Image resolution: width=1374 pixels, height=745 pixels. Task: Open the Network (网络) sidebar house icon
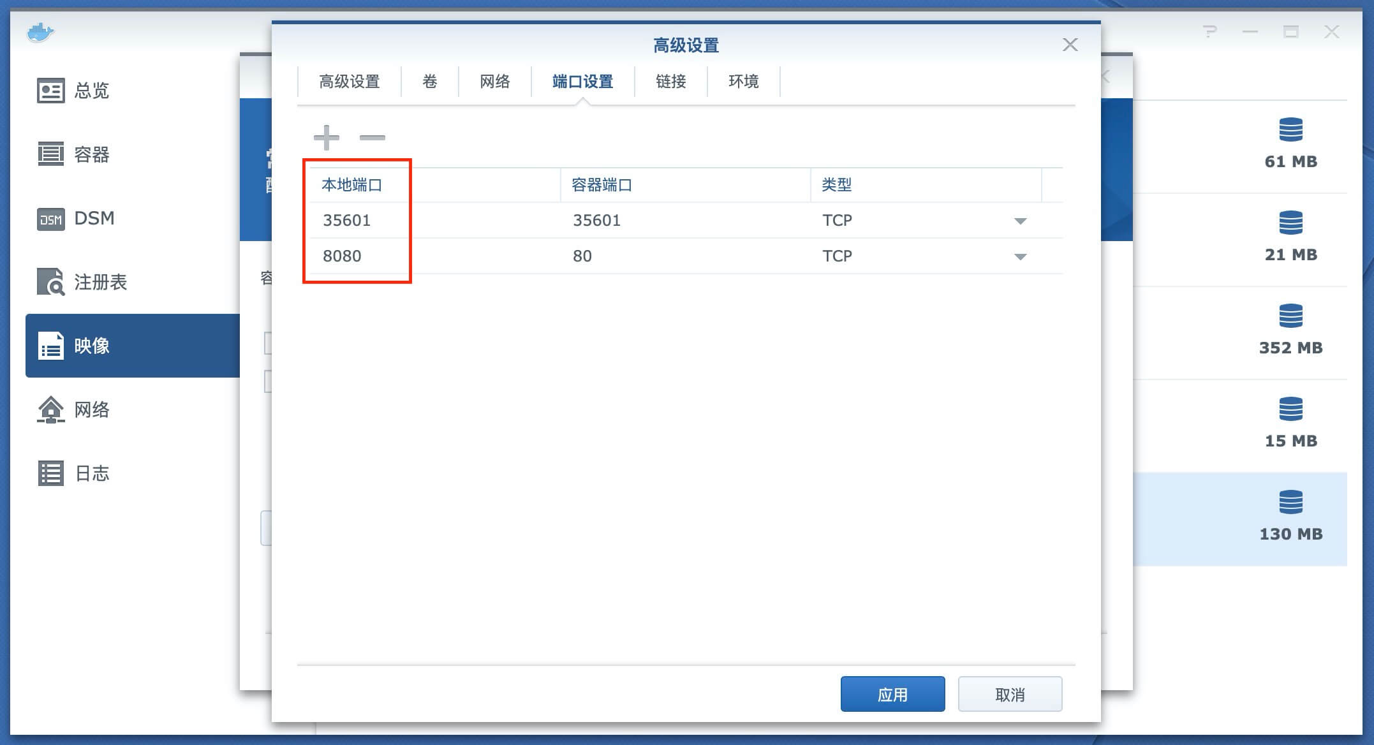(50, 409)
